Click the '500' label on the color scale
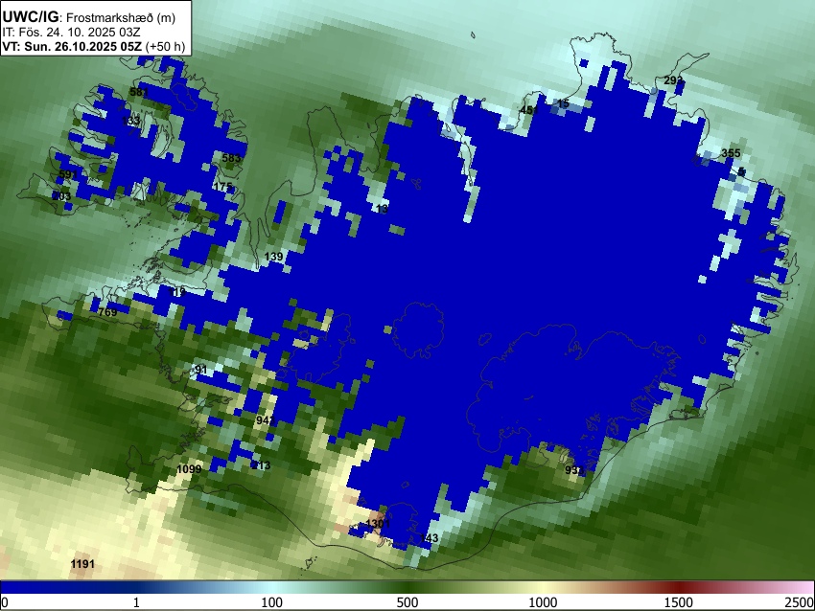 point(407,602)
